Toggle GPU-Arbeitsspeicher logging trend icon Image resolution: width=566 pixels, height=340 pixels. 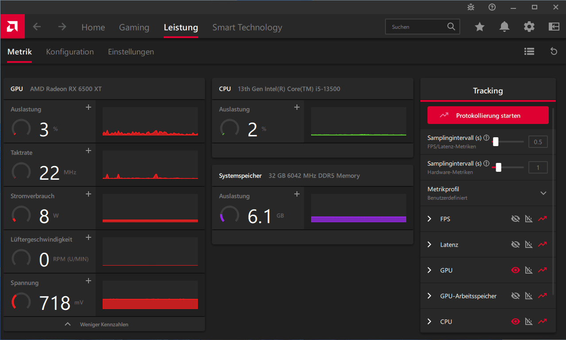[543, 296]
